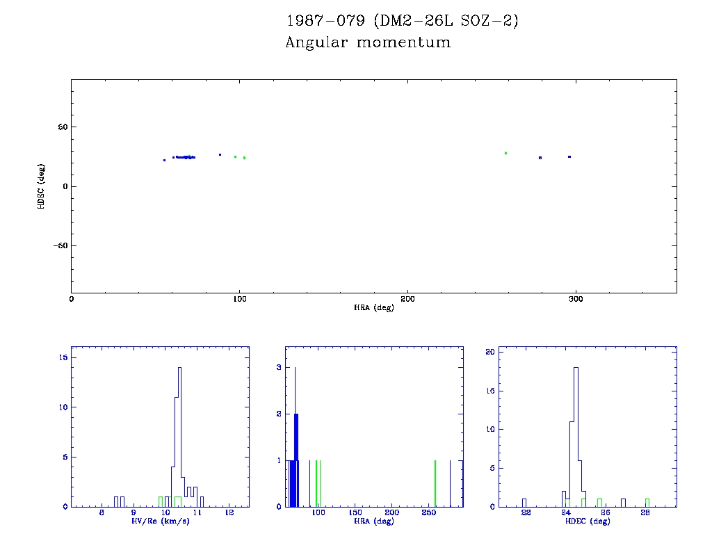
Task: Click the "15" tick label on HV/Re histogram
Action: click(x=62, y=357)
